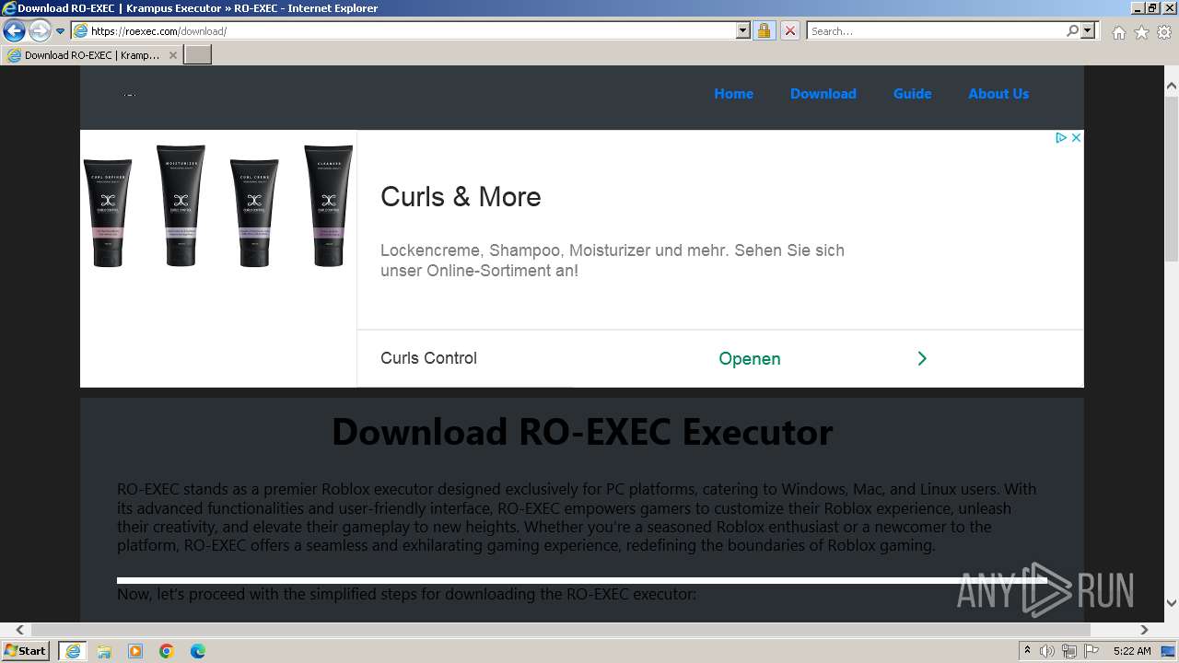1179x663 pixels.
Task: Launch the media player taskbar icon
Action: pyautogui.click(x=135, y=651)
